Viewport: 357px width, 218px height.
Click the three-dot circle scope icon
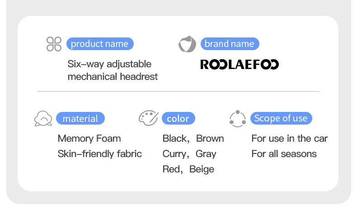coord(238,119)
